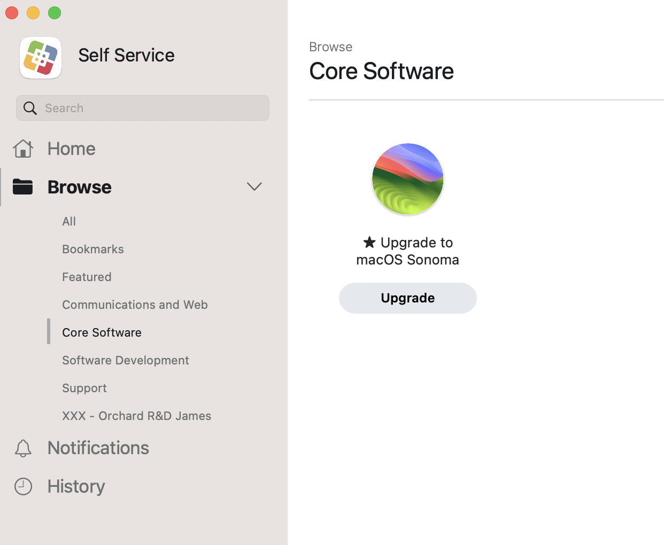Image resolution: width=664 pixels, height=545 pixels.
Task: Select the All category
Action: 69,221
